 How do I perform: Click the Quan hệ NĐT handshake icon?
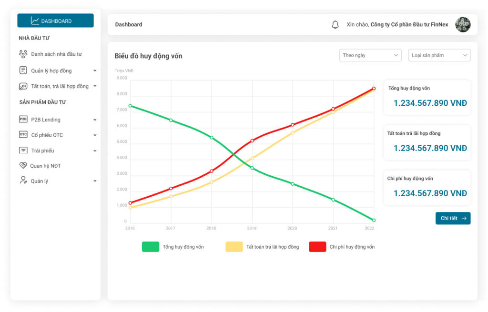(x=23, y=165)
